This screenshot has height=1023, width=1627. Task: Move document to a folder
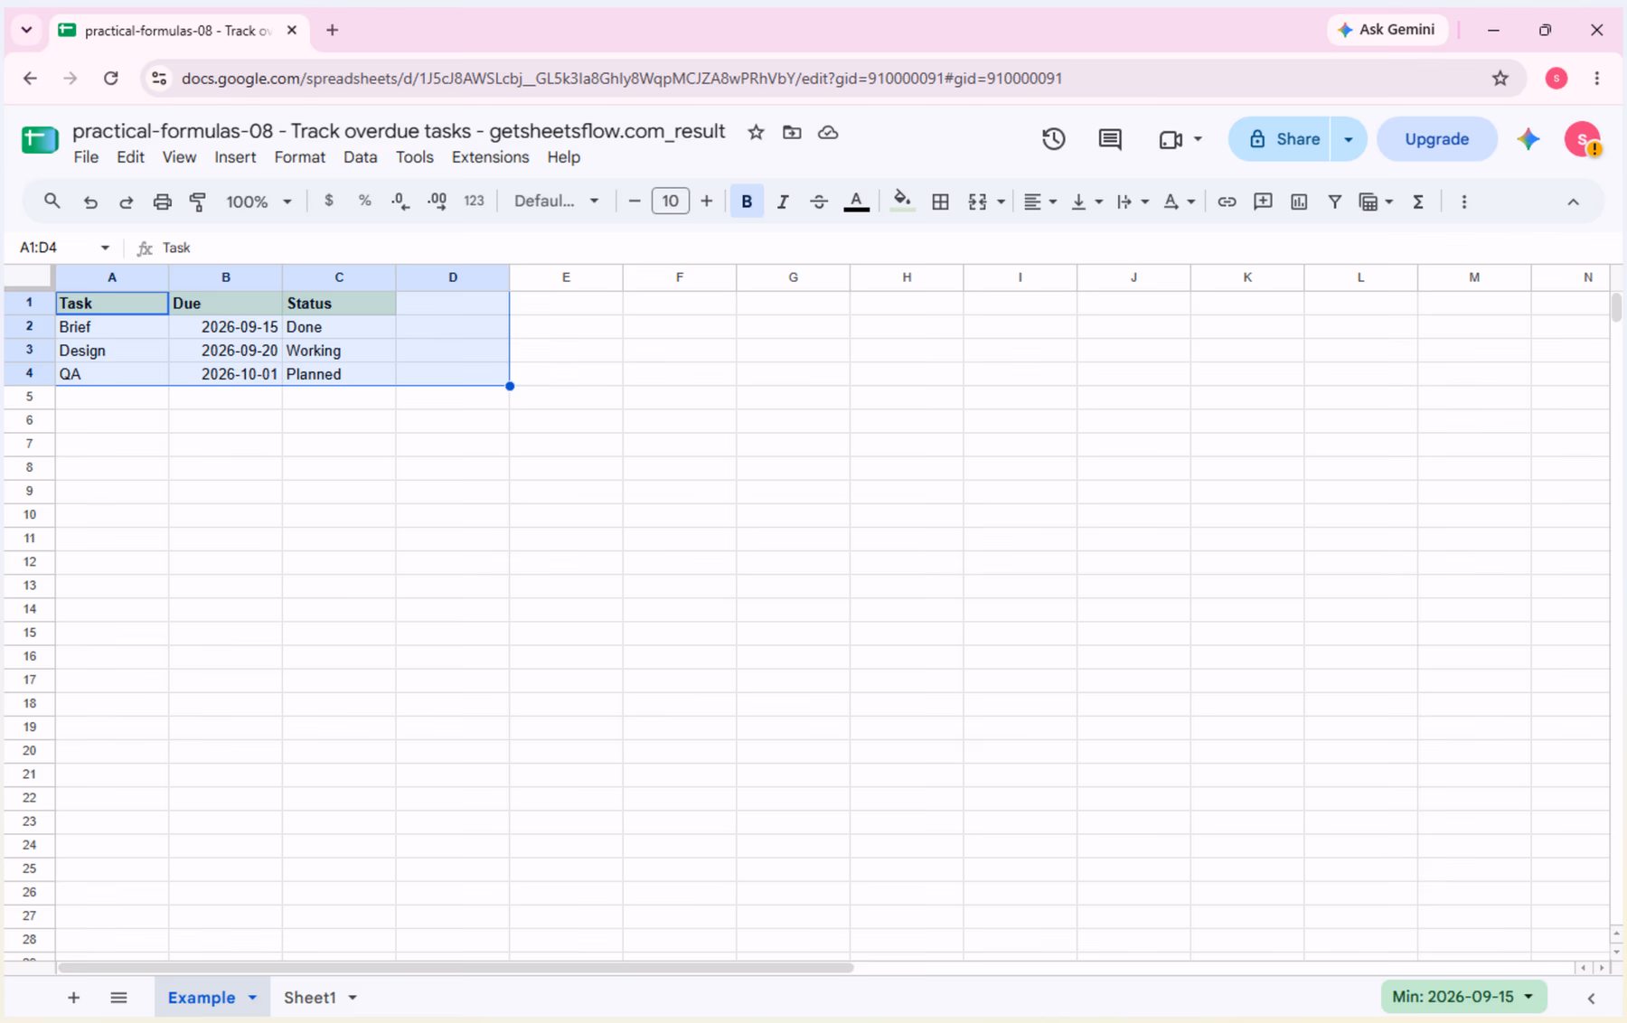[792, 132]
